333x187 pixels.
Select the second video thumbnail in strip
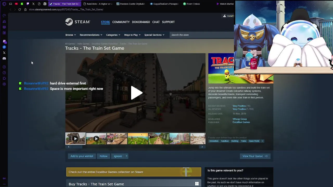96,139
